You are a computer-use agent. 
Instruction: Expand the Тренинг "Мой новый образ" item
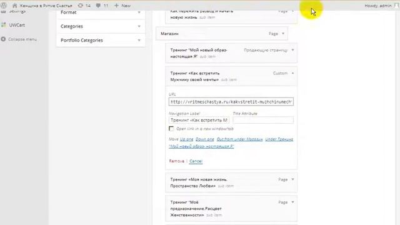292,50
